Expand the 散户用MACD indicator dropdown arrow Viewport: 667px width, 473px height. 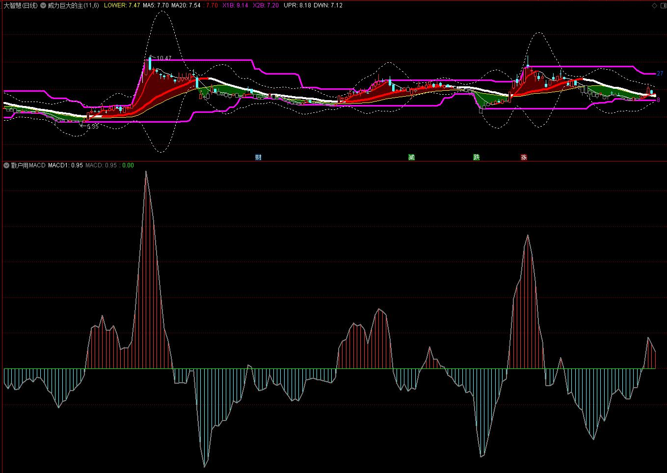[x=6, y=165]
